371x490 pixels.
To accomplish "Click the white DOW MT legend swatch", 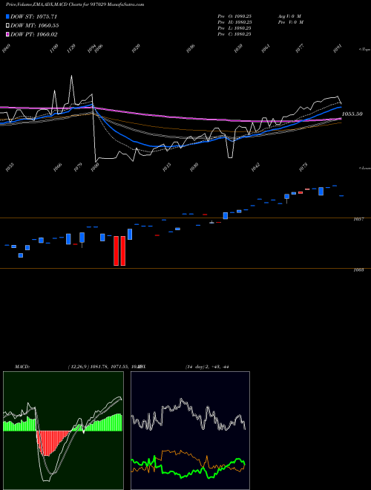I will (x=8, y=25).
